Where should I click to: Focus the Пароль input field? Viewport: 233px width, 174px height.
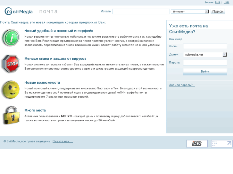pos(205,63)
